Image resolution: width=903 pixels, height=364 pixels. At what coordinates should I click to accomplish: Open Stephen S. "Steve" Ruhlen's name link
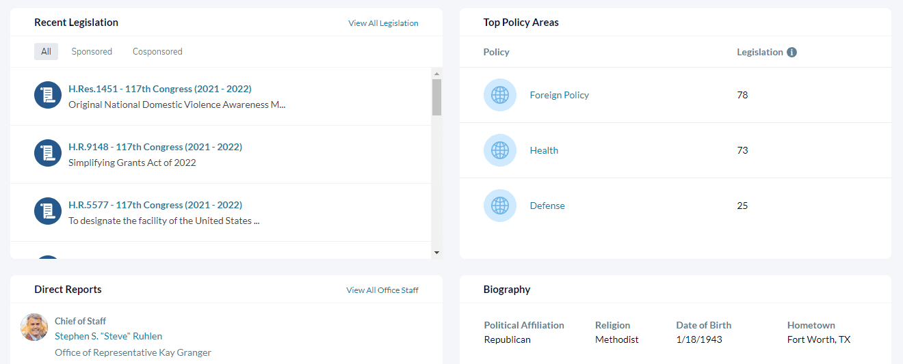(x=108, y=336)
